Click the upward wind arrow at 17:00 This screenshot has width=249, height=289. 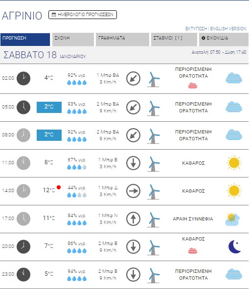[133, 219]
